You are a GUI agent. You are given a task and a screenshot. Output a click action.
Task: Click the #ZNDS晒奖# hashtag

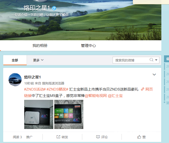tap(57, 89)
